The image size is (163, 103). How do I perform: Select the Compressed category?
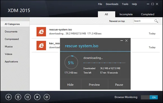pos(12,39)
